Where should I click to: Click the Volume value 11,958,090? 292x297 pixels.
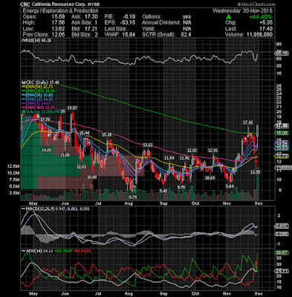pyautogui.click(x=260, y=35)
